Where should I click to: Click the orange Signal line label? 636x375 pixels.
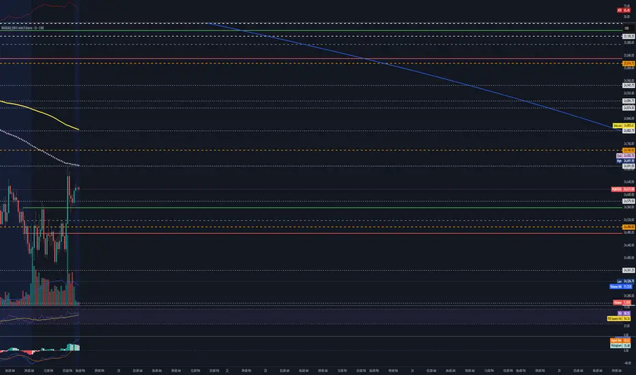(x=620, y=340)
